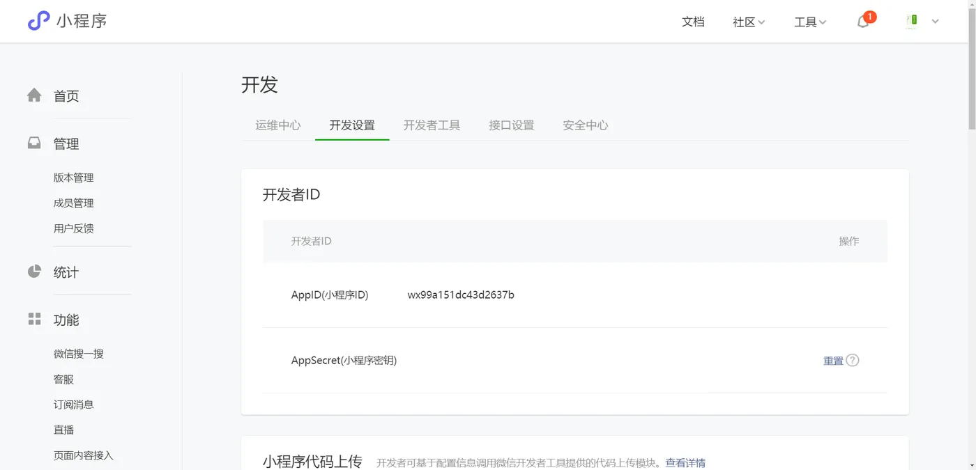Screen dimensions: 976x470
Task: Click the 首页 home icon
Action: coord(34,95)
